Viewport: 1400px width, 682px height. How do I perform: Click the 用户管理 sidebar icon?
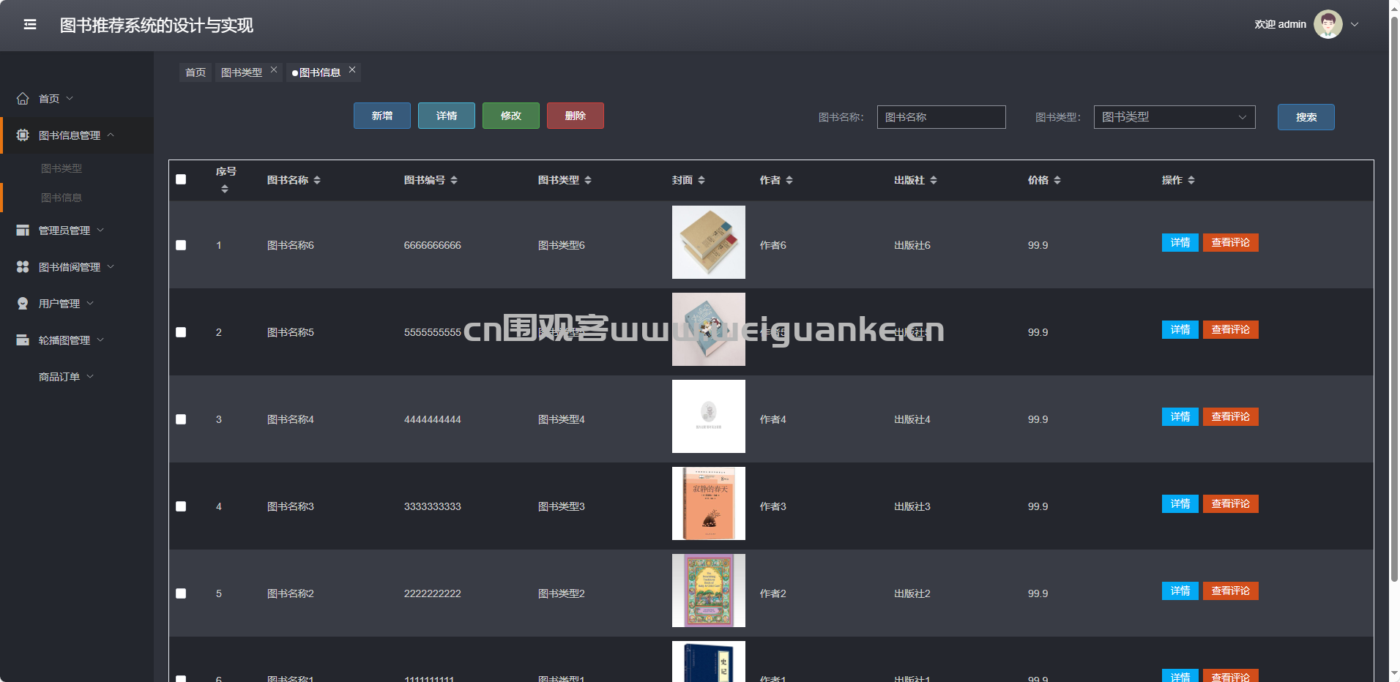click(x=23, y=304)
